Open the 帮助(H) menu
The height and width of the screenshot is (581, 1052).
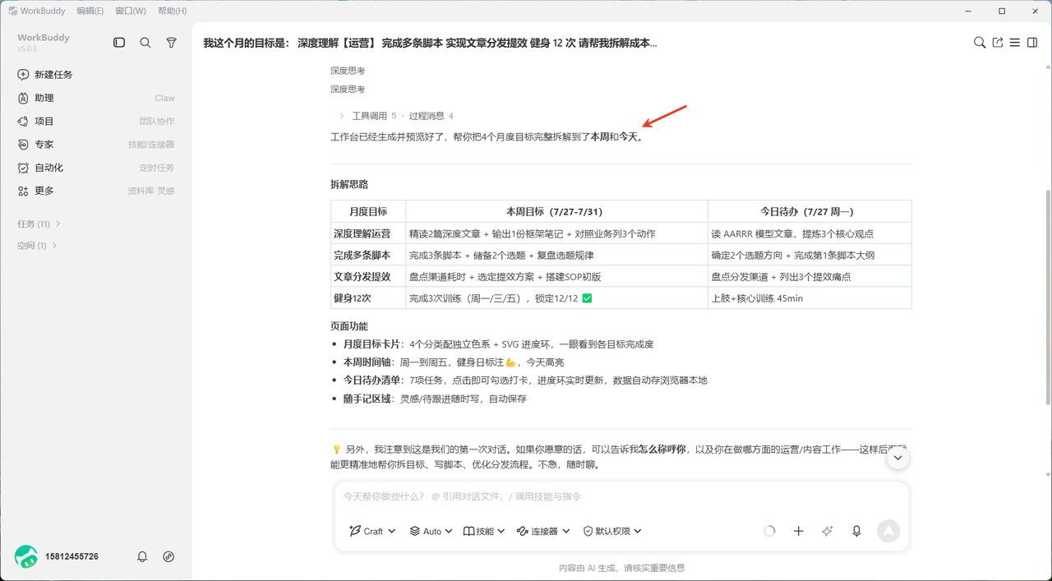(172, 11)
